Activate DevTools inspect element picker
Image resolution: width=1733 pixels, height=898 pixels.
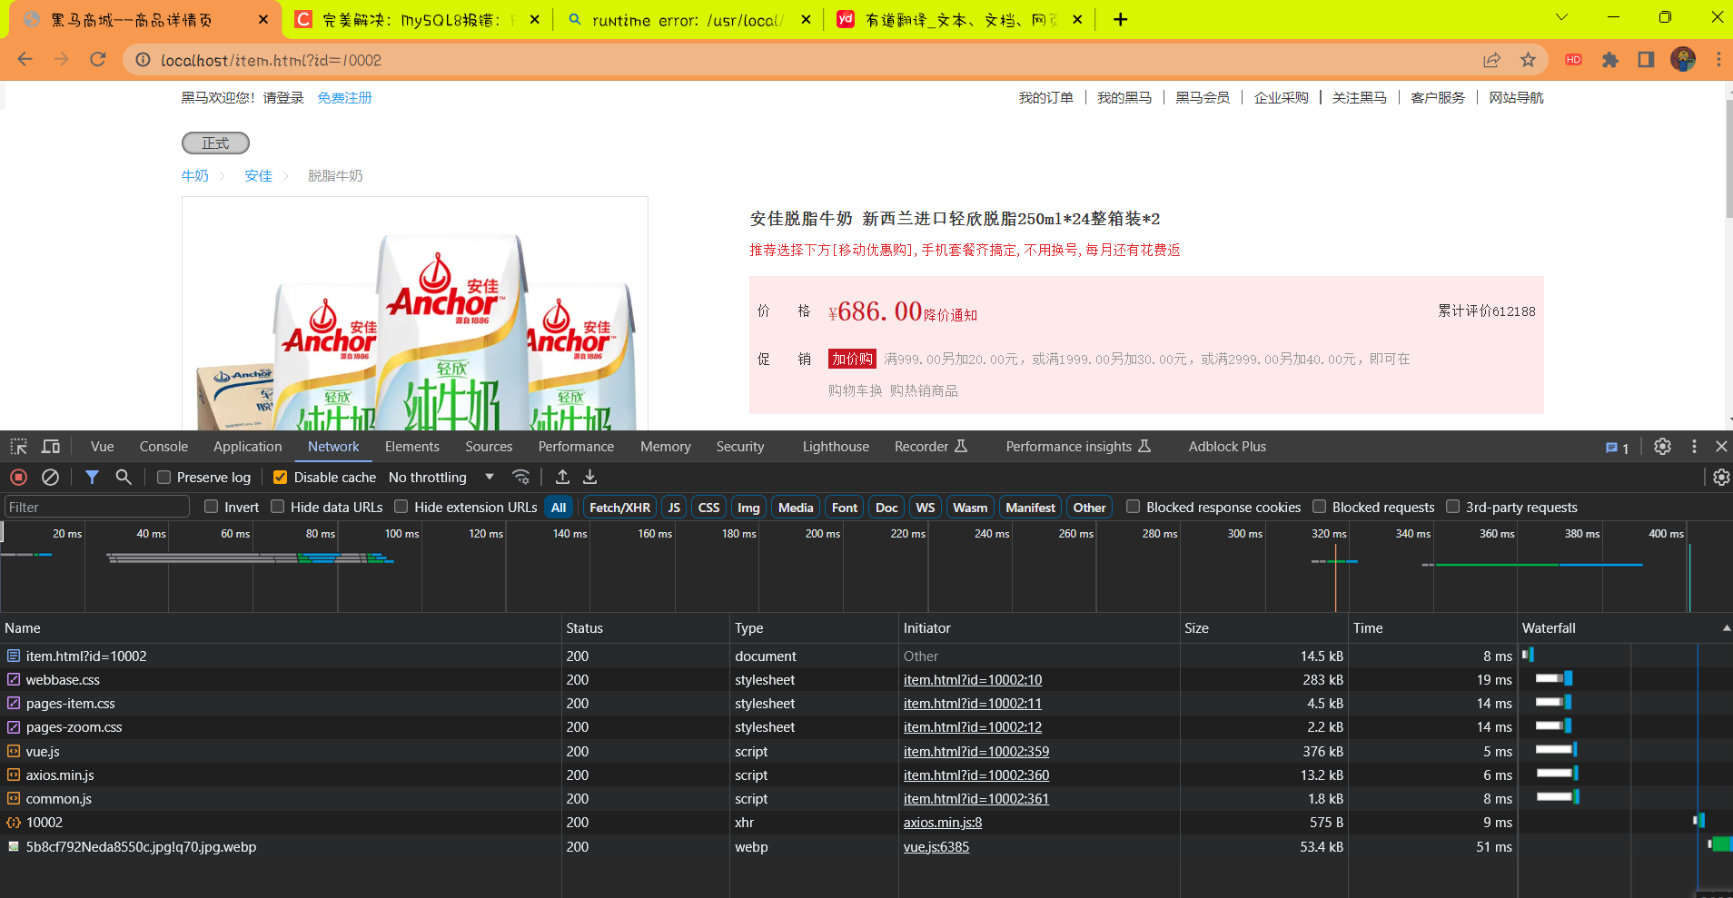point(19,447)
